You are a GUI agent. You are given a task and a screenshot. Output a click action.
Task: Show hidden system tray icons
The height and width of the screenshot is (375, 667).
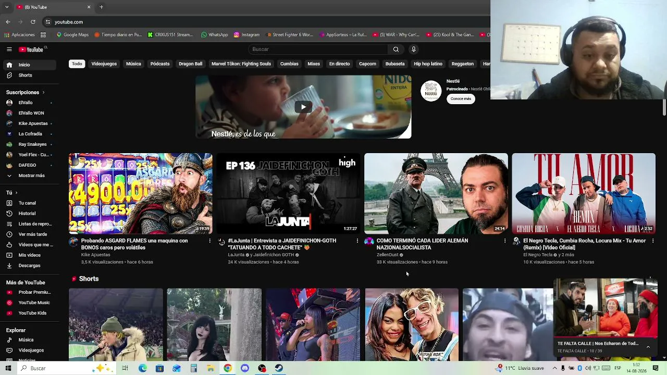[554, 368]
